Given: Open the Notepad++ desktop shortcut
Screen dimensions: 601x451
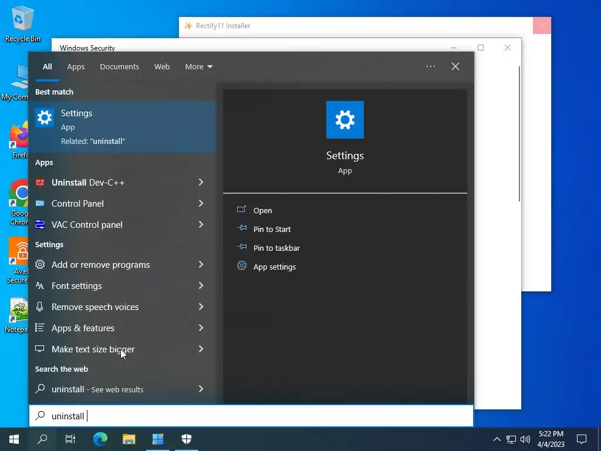Looking at the screenshot, I should tap(17, 315).
